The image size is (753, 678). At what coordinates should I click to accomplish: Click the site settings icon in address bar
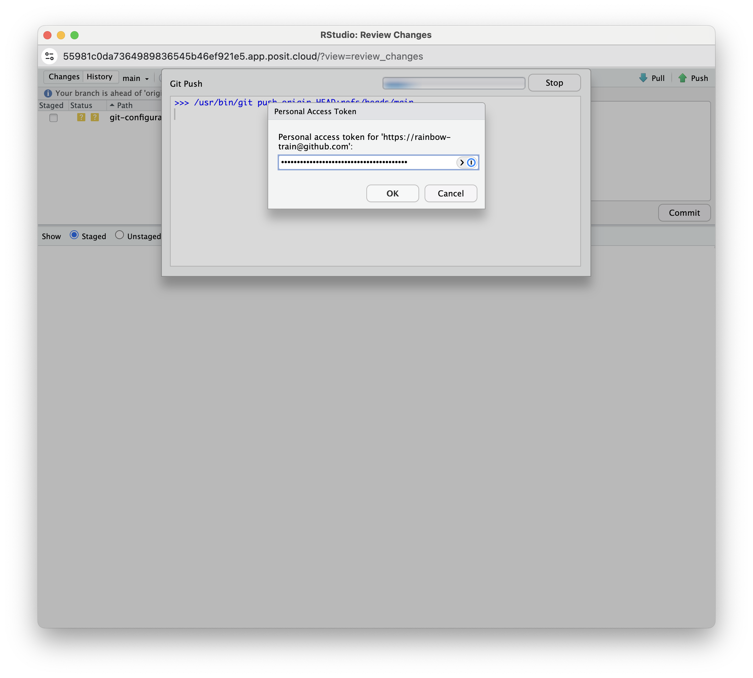pyautogui.click(x=49, y=56)
